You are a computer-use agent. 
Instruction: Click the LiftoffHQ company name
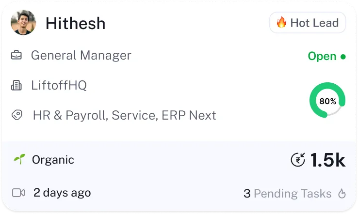59,86
